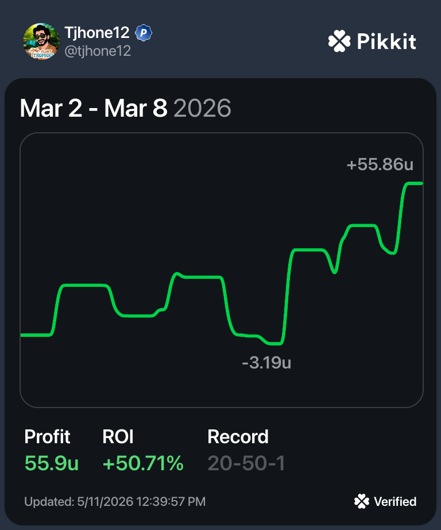Click the ROI heading
The image size is (441, 530).
[x=118, y=437]
